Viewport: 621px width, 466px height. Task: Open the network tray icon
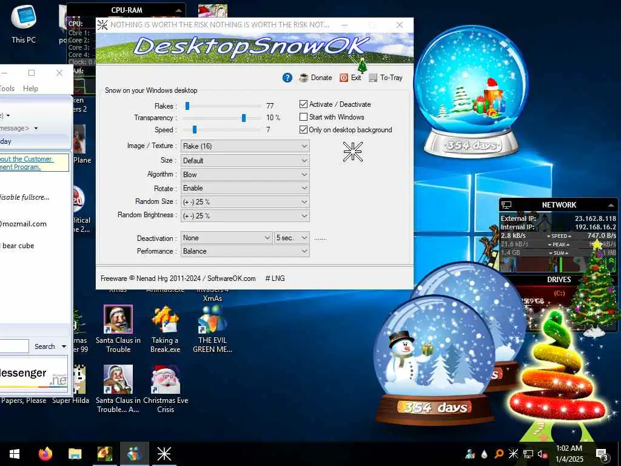click(x=528, y=454)
